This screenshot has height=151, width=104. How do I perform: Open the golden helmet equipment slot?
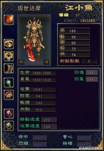pyautogui.click(x=9, y=56)
